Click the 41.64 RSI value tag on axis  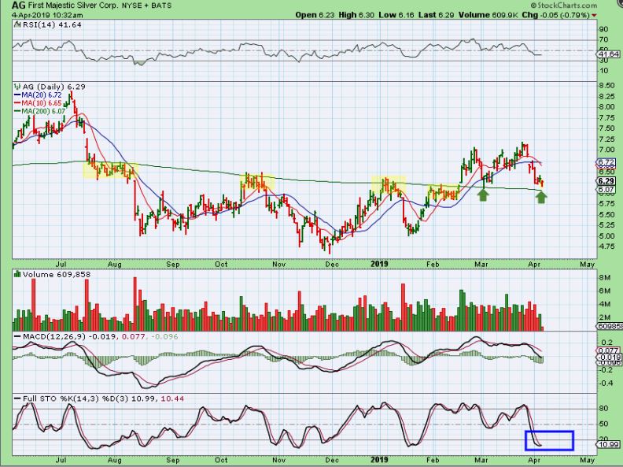click(x=610, y=54)
